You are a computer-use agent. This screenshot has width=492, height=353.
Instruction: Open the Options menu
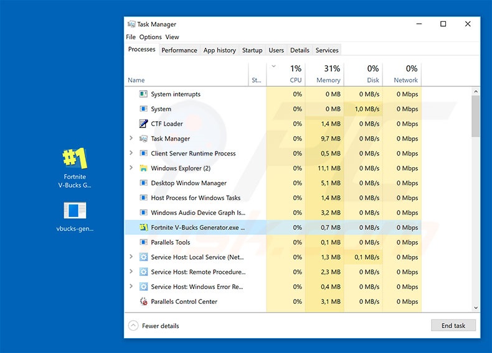pos(151,37)
